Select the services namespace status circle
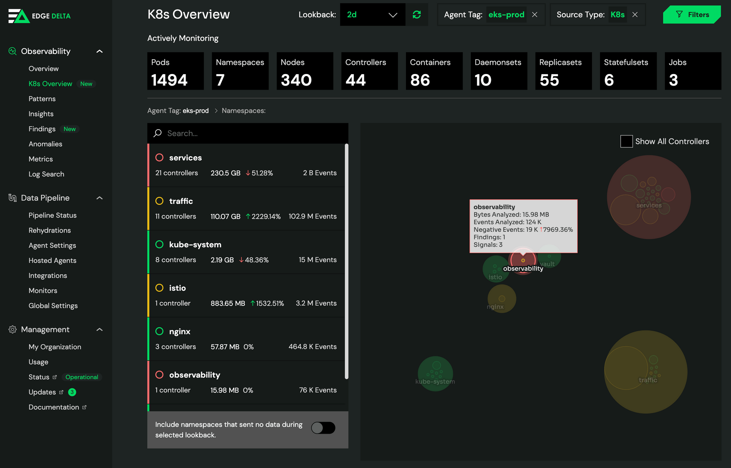The image size is (731, 468). pyautogui.click(x=160, y=158)
